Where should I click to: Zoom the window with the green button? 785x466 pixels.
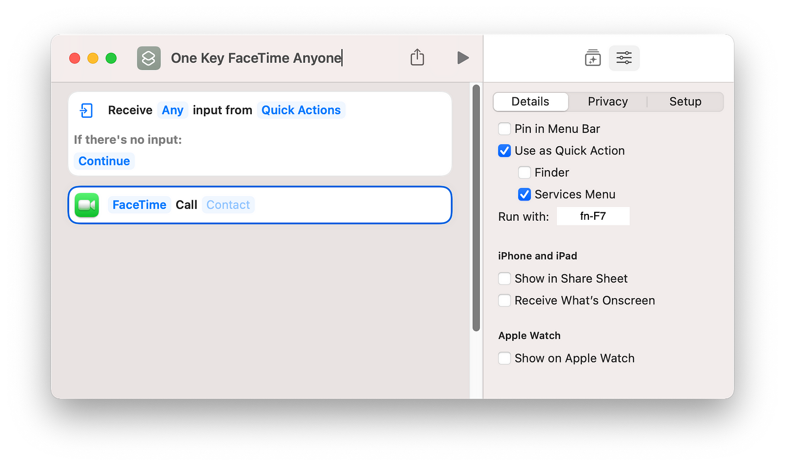click(111, 58)
